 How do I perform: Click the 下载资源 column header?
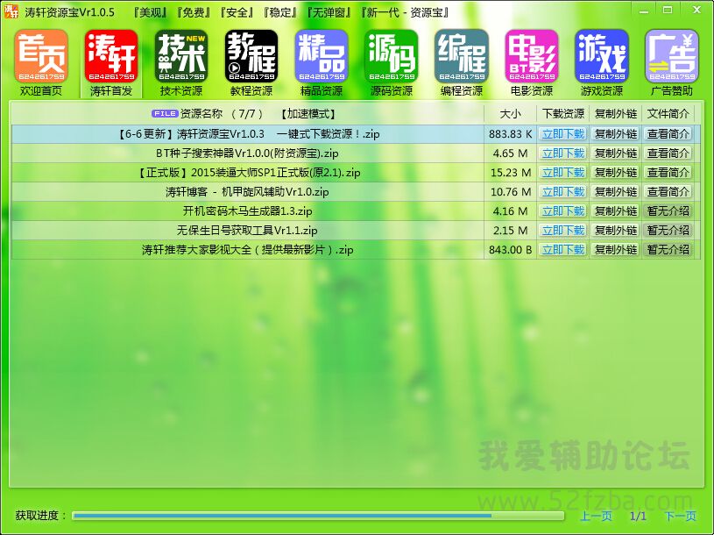tap(562, 113)
